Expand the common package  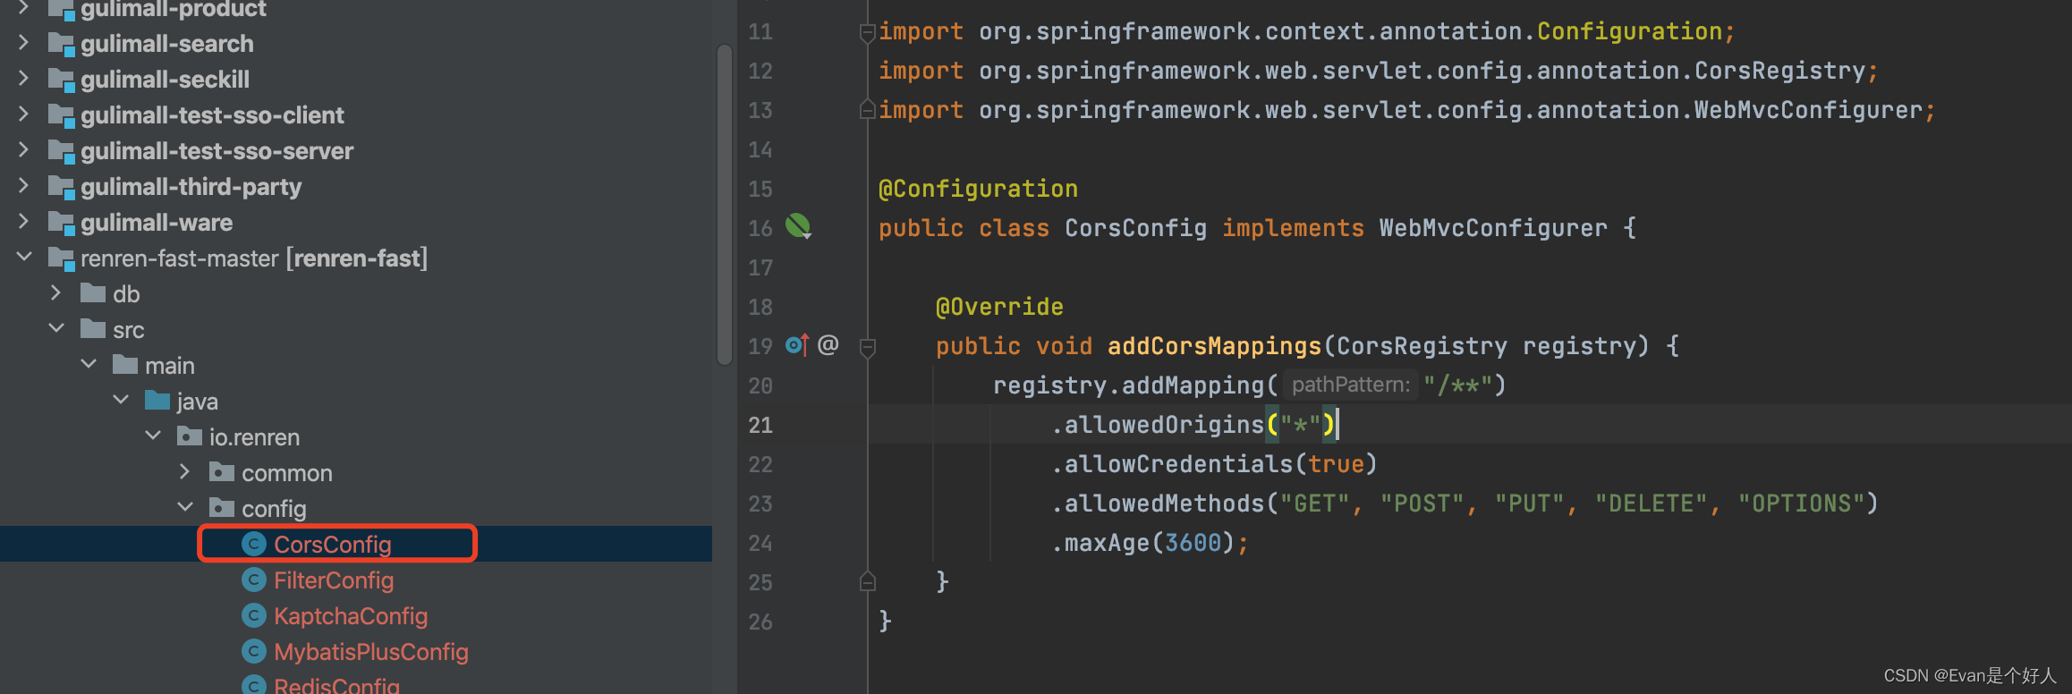pos(185,471)
